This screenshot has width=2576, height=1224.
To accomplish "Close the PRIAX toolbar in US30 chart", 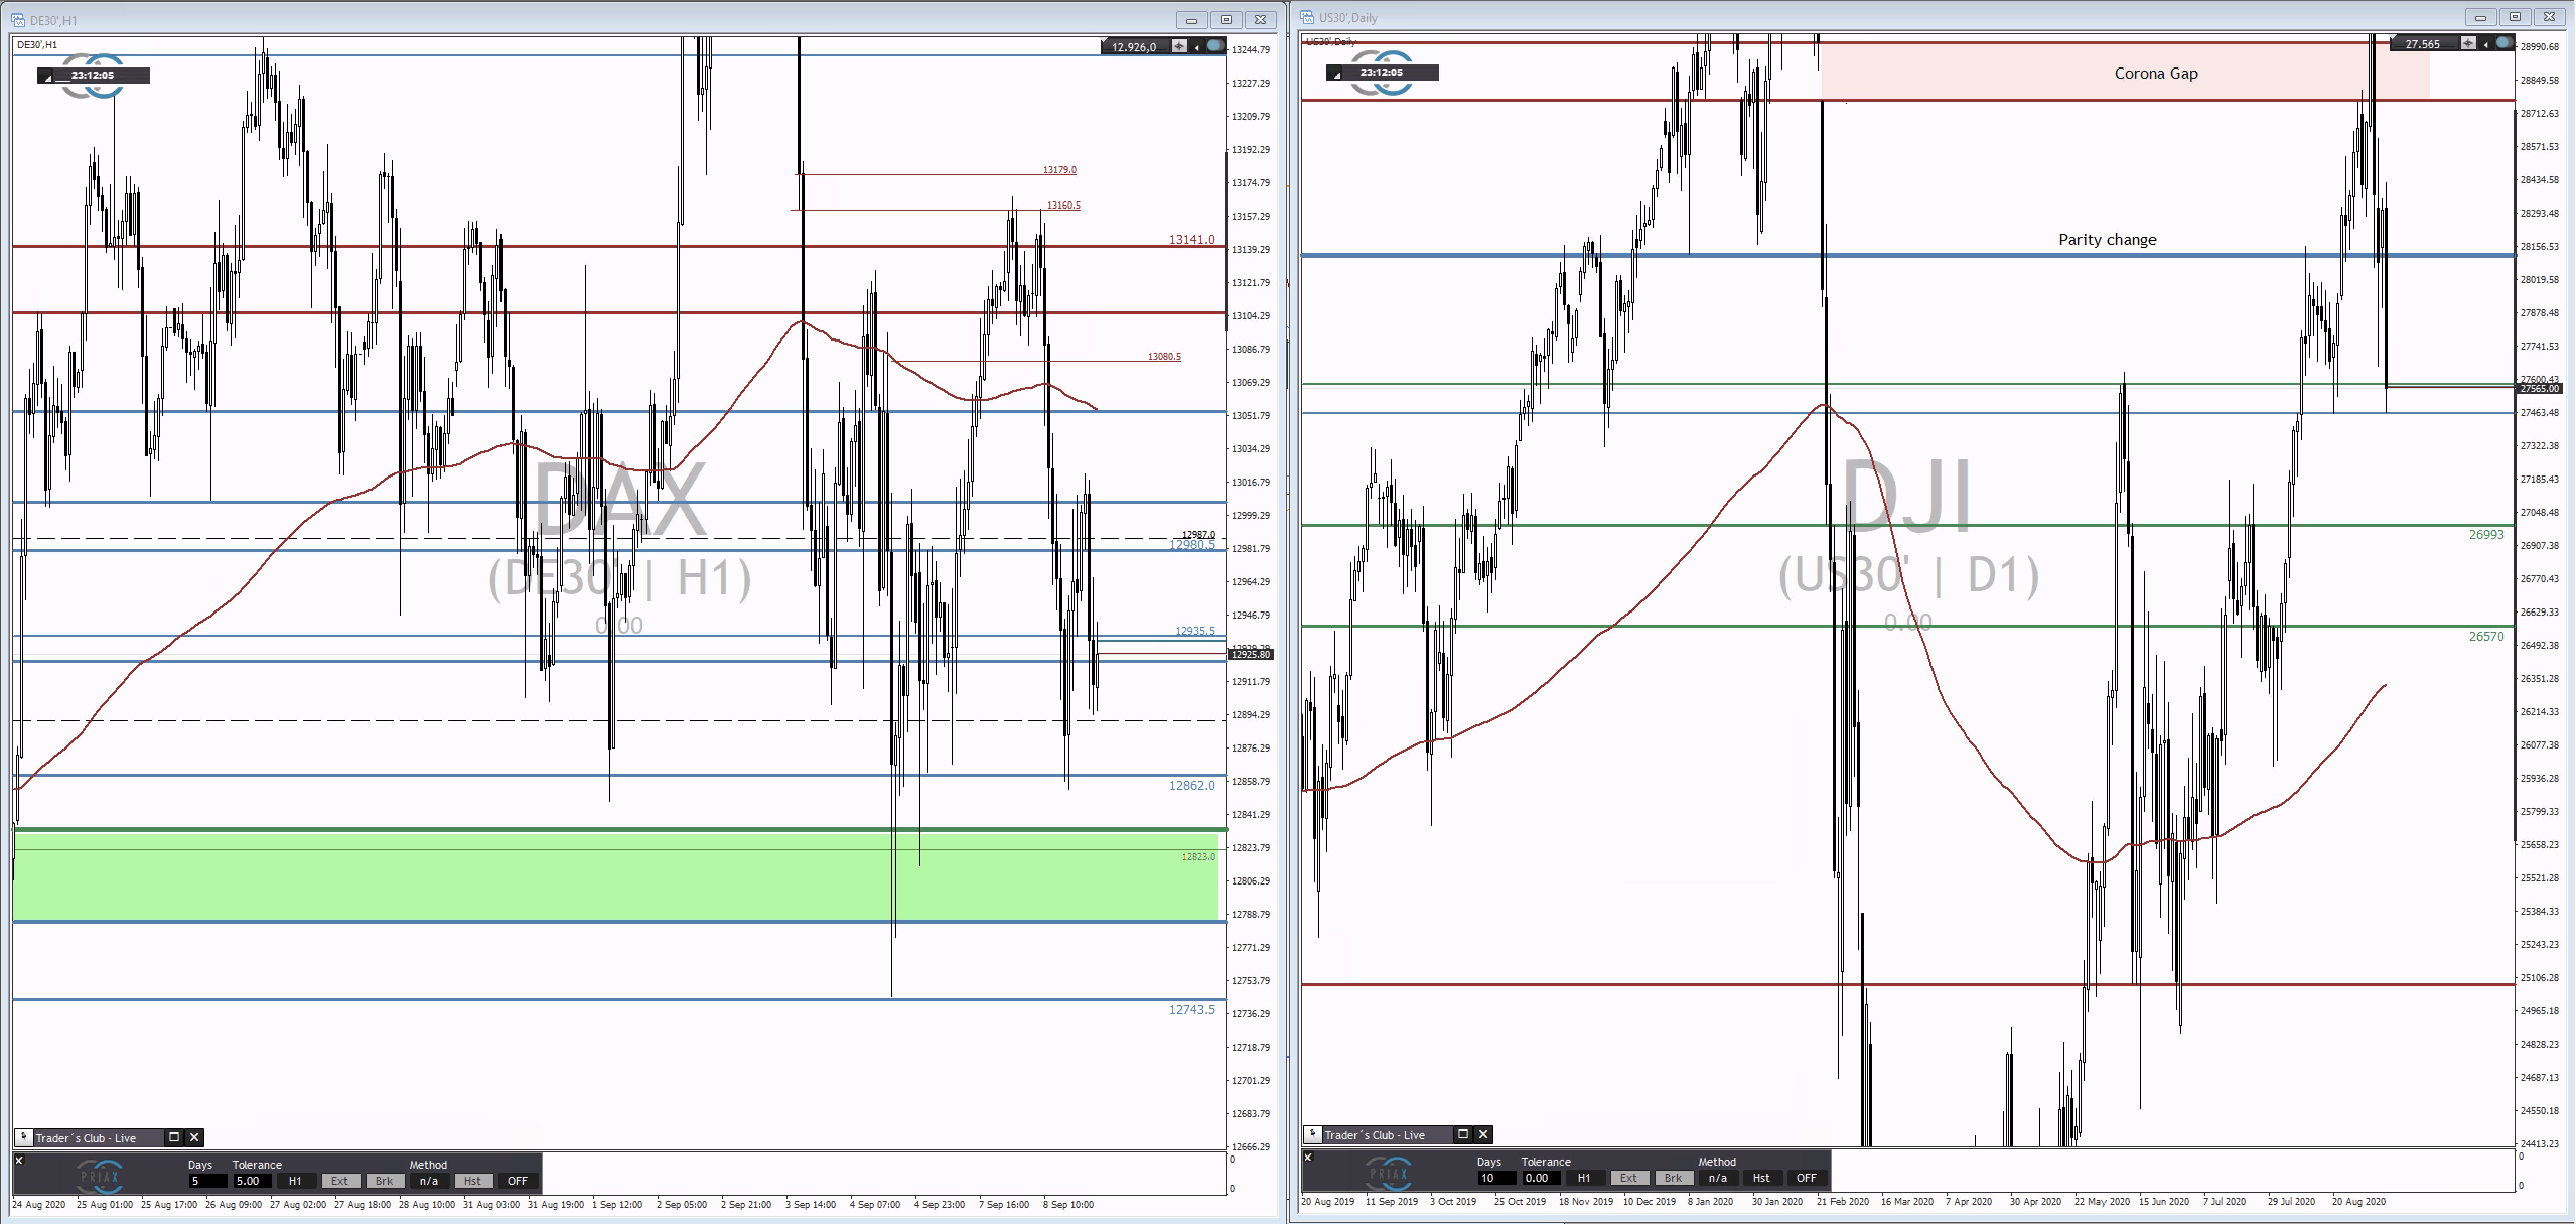I will point(1308,1157).
